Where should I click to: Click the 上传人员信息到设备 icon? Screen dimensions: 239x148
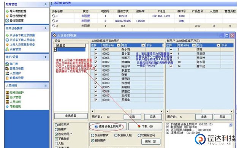pos(7,45)
